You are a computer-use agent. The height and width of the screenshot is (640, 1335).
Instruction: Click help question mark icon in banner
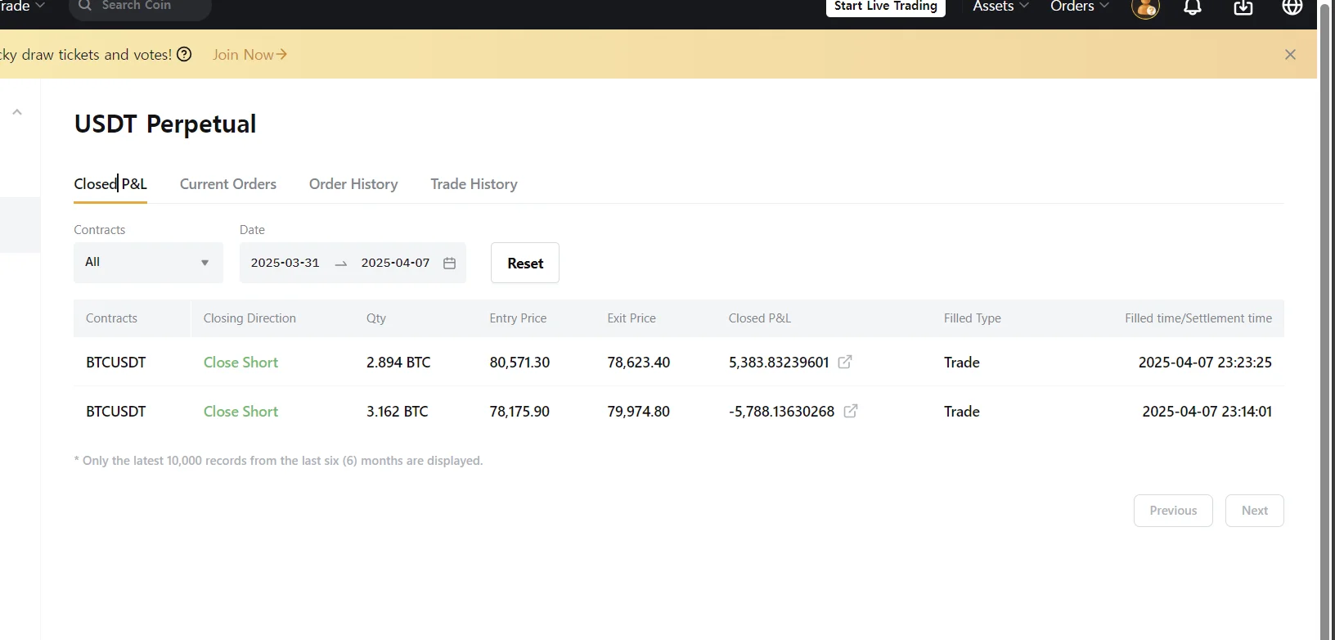pyautogui.click(x=185, y=55)
